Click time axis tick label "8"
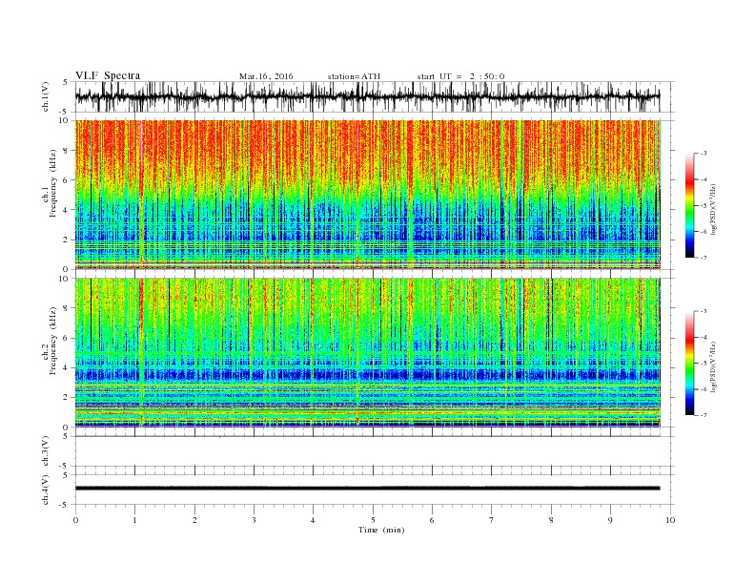This screenshot has width=755, height=584. (x=551, y=520)
